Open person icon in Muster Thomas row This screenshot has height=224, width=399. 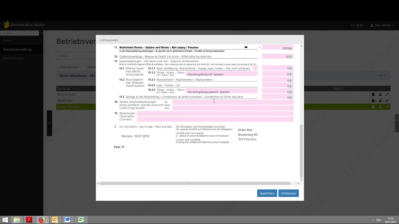[x=380, y=107]
